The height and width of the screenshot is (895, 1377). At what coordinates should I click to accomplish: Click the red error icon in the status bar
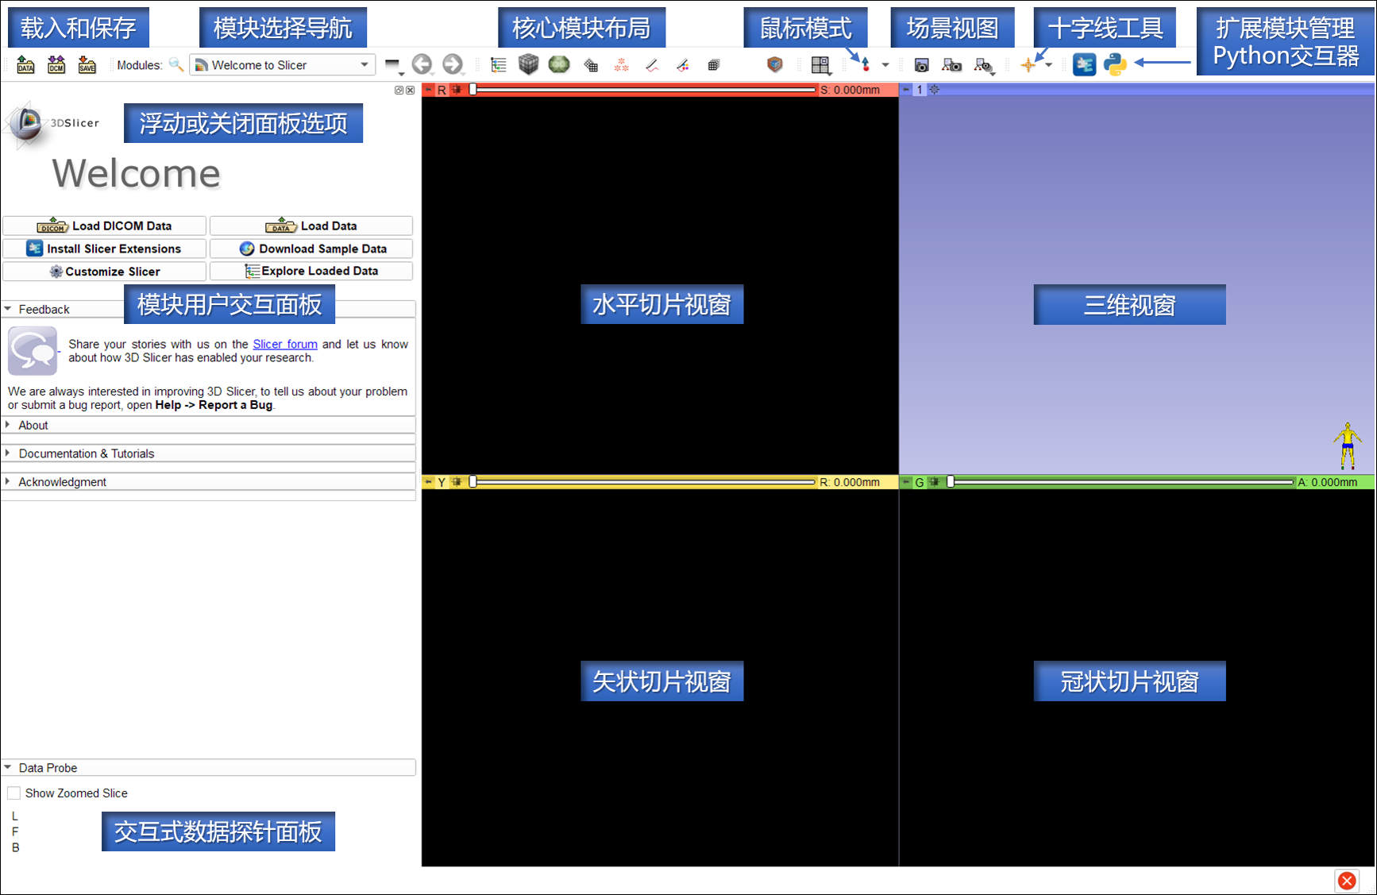1347,880
